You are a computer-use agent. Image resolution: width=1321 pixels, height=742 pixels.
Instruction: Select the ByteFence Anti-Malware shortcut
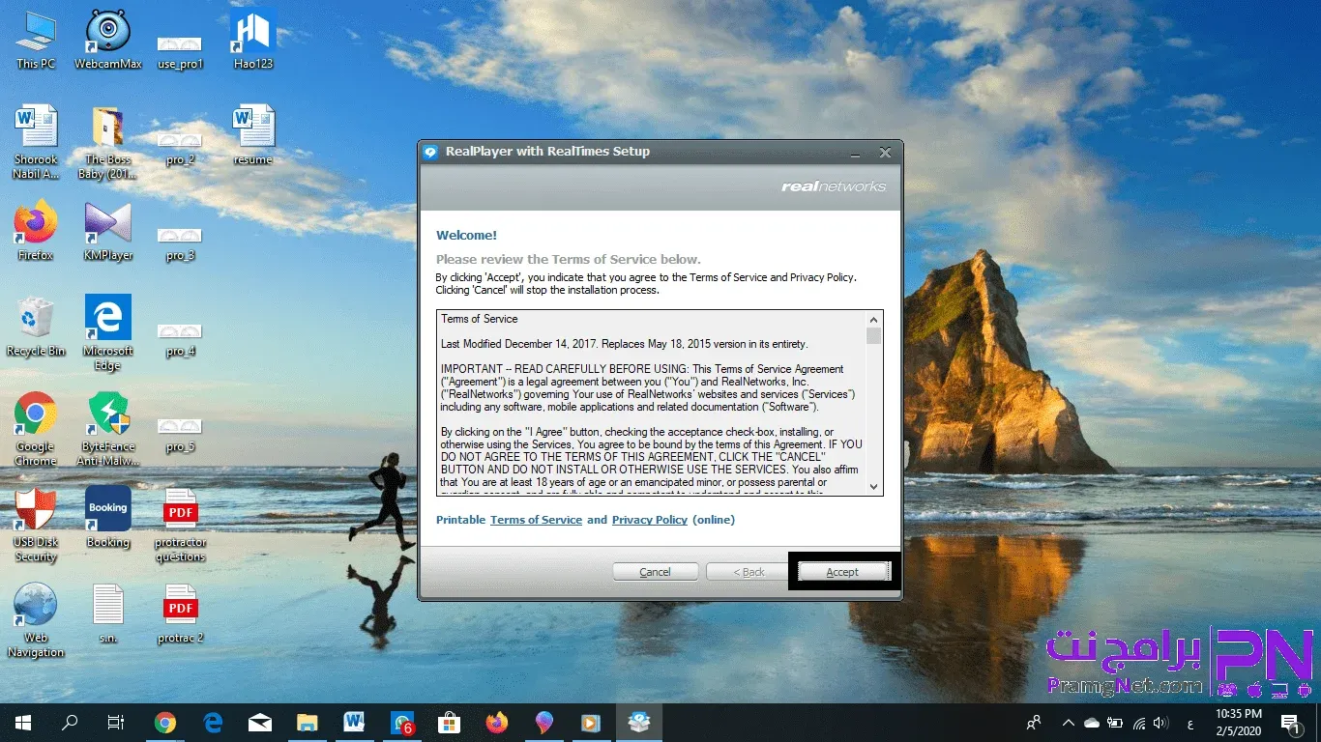[108, 429]
